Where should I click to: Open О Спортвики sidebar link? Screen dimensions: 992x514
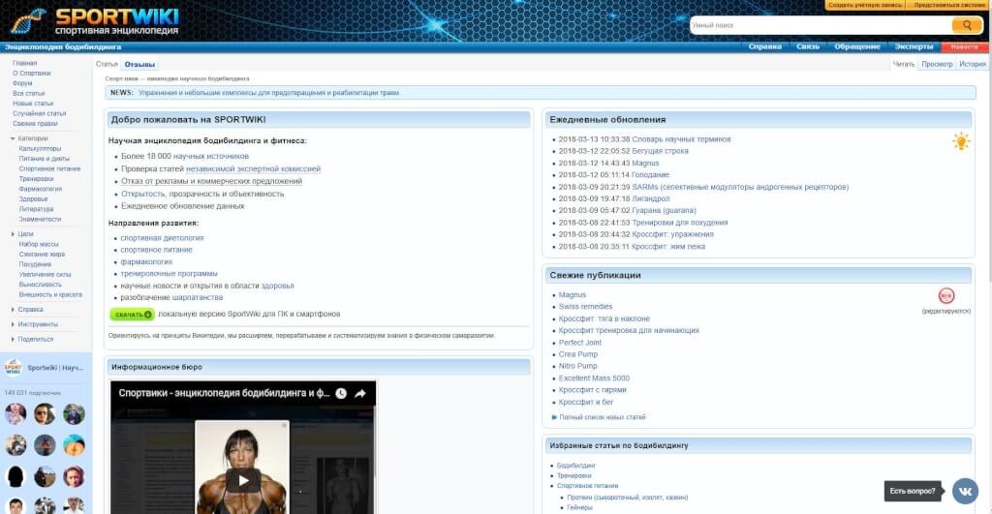(x=32, y=74)
